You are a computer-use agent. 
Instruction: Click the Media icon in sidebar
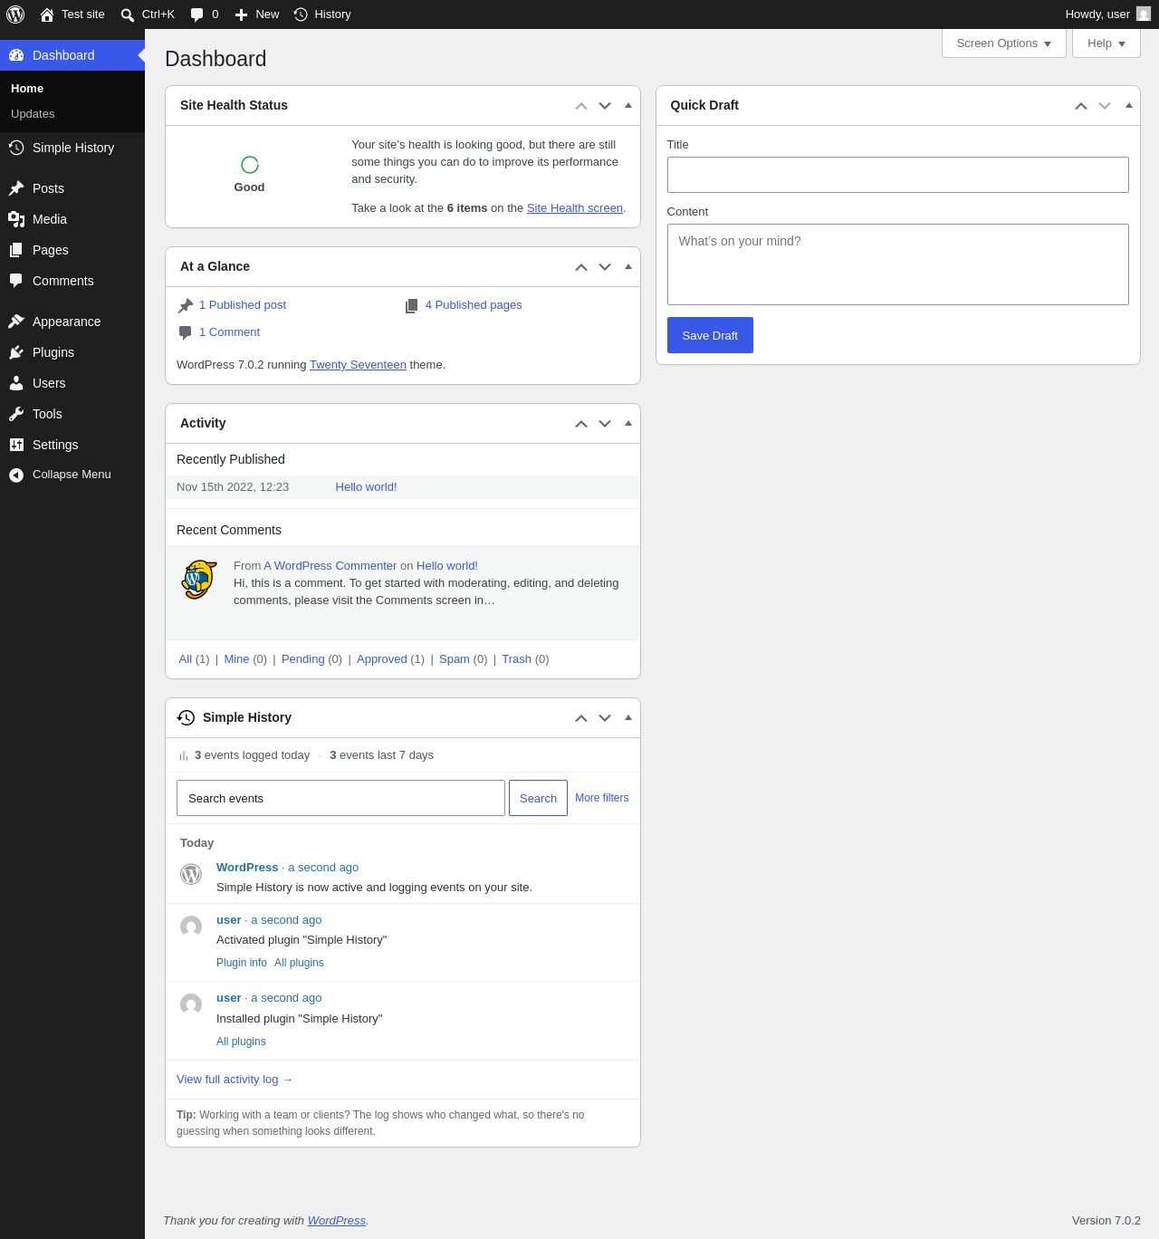[x=16, y=219]
